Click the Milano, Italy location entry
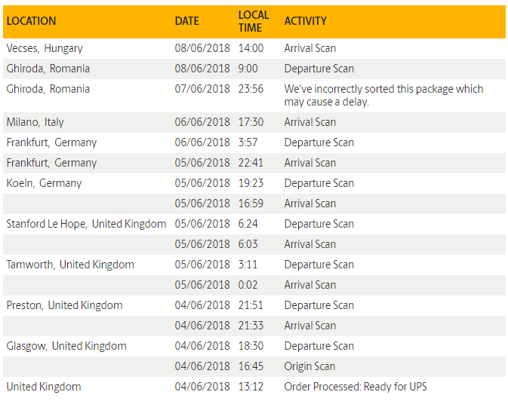 click(x=35, y=122)
